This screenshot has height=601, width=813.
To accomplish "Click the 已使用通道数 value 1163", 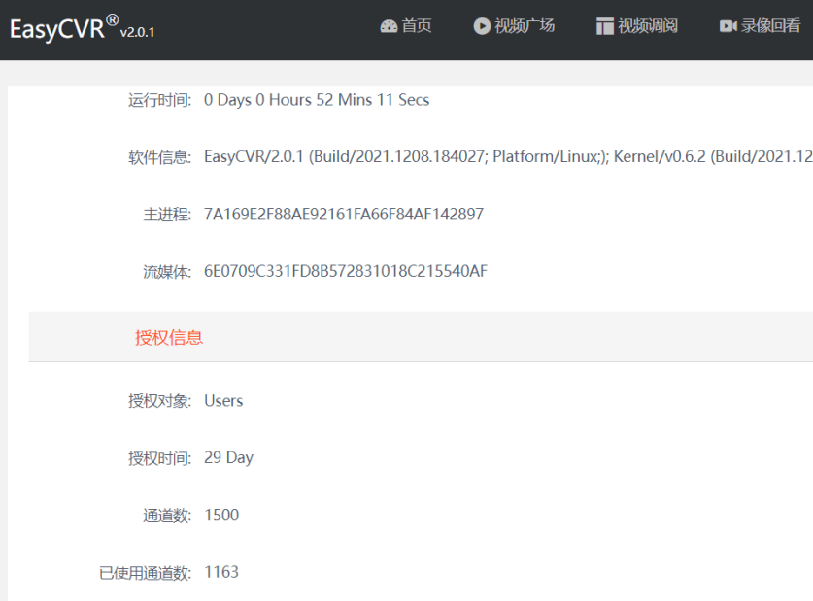I will tap(221, 572).
